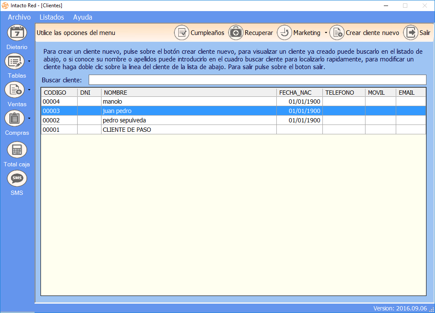Open the Ayuda menu
The image size is (435, 313).
pos(82,17)
